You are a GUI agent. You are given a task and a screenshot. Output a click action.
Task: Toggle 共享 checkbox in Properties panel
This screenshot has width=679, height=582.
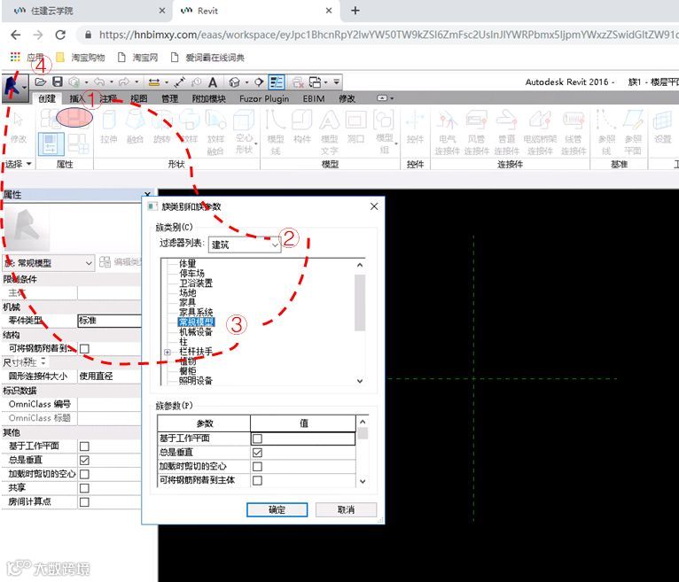point(84,488)
